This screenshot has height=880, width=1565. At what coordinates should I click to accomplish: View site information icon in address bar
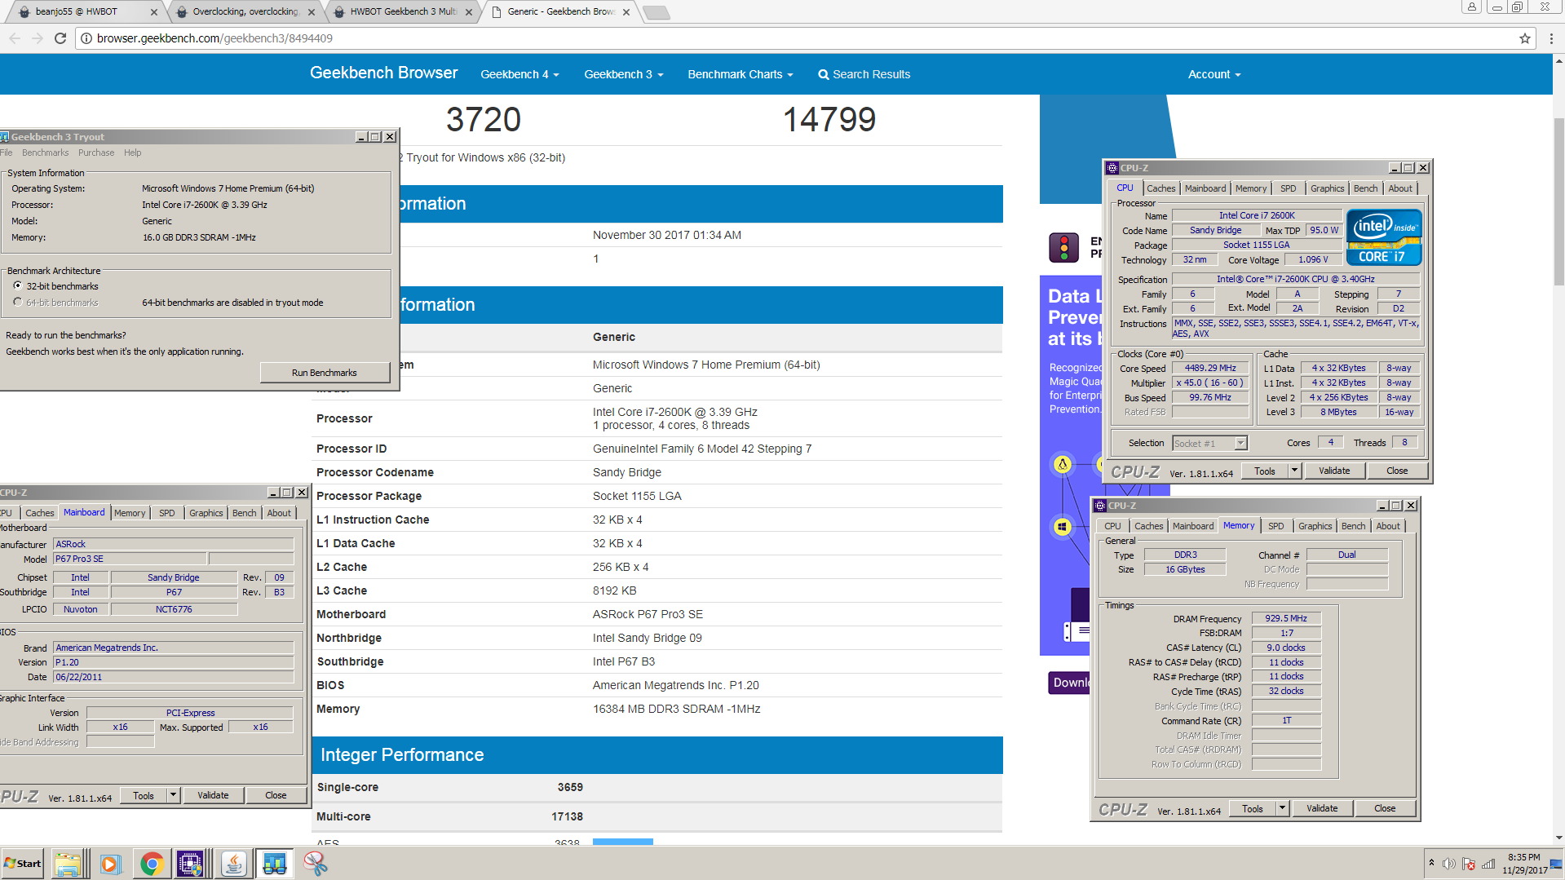pyautogui.click(x=86, y=38)
